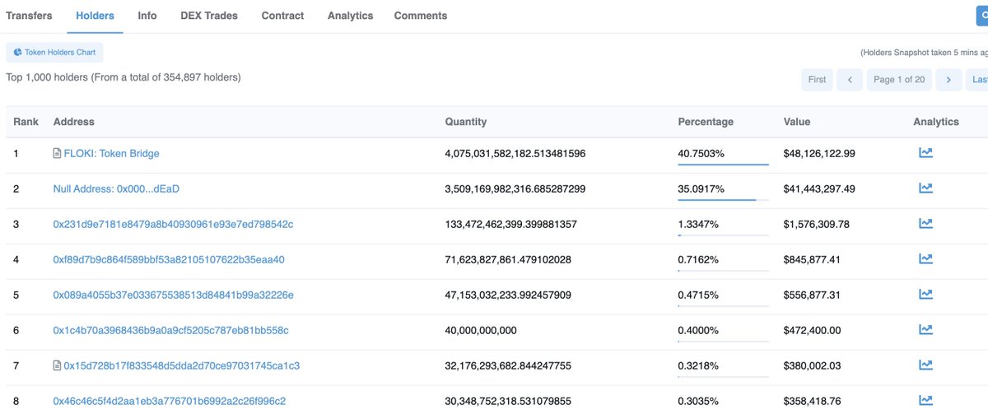
Task: Switch to the Transfers tab
Action: coord(29,16)
